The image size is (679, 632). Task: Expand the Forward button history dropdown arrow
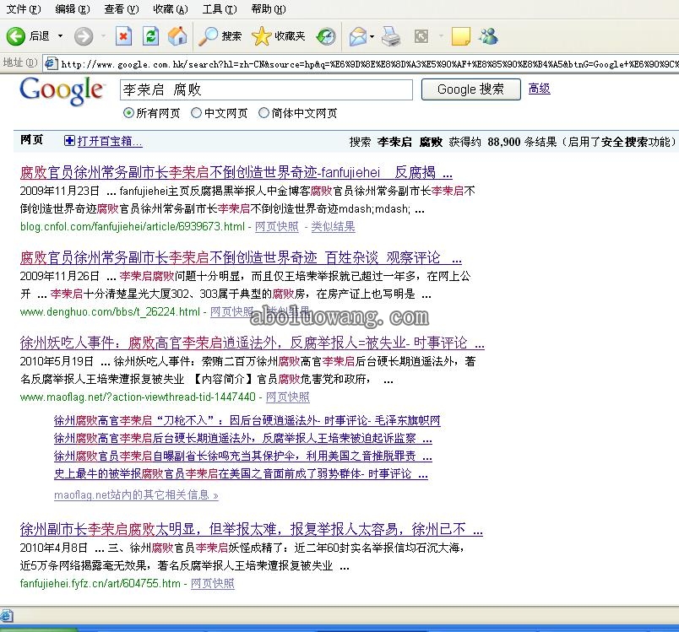pos(103,36)
